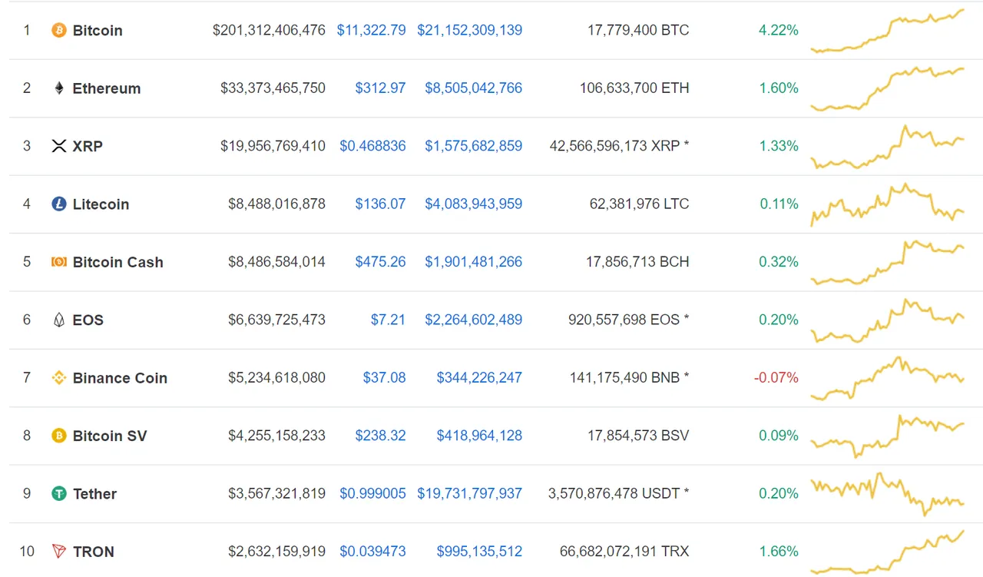
Task: Click the EOS logo icon
Action: pyautogui.click(x=59, y=320)
